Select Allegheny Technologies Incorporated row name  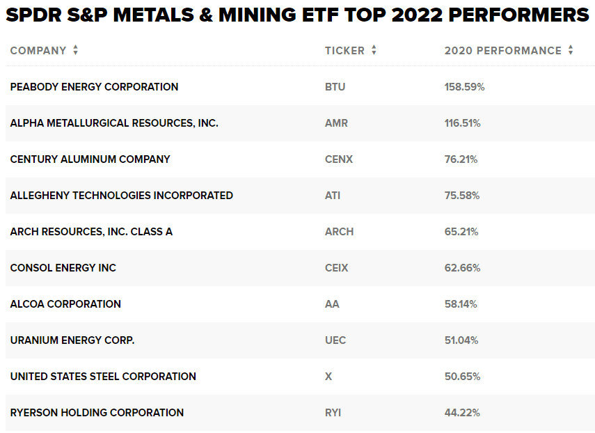coord(122,196)
